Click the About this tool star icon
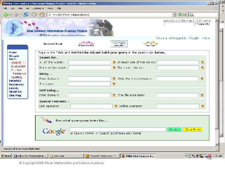 click(x=86, y=44)
